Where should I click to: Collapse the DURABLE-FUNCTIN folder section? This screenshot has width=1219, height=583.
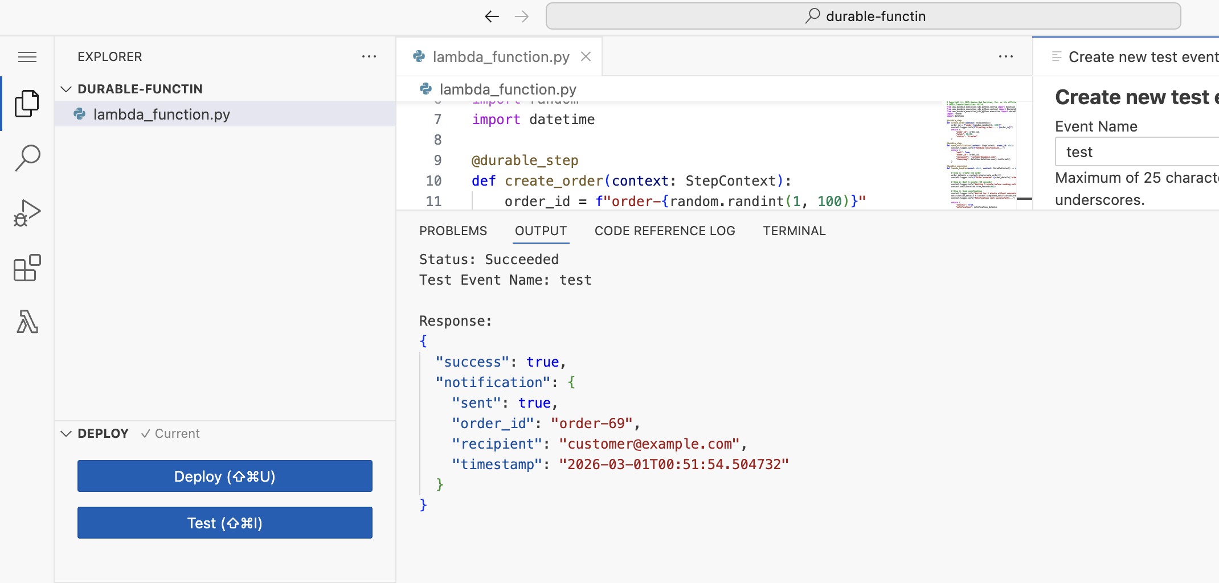pos(66,89)
